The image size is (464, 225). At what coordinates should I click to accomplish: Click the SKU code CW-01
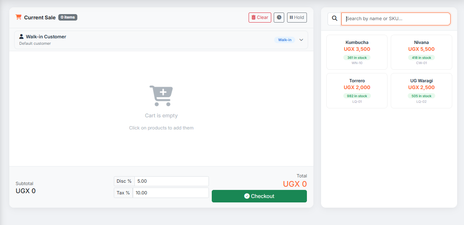pos(421,63)
